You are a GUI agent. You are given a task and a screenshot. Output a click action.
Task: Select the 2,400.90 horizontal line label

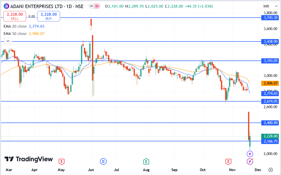(x=270, y=123)
